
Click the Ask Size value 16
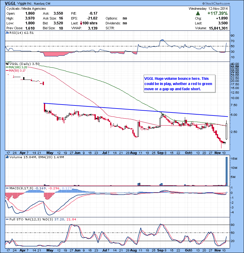[61, 18]
